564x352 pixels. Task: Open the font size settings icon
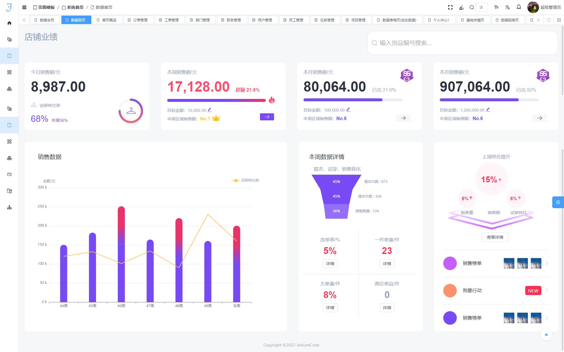[x=496, y=7]
